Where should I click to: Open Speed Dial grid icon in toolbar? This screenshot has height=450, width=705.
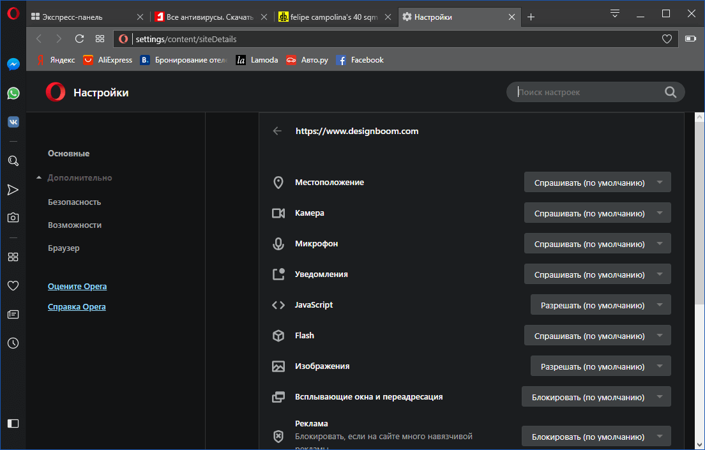[100, 39]
